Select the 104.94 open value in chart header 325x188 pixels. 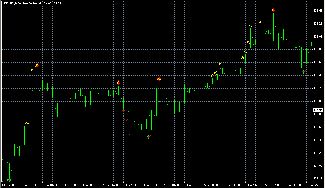tap(27, 3)
